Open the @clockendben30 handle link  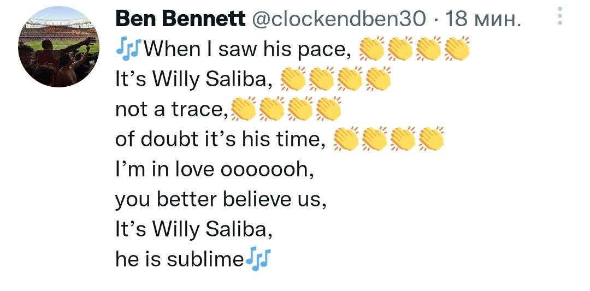coord(341,20)
